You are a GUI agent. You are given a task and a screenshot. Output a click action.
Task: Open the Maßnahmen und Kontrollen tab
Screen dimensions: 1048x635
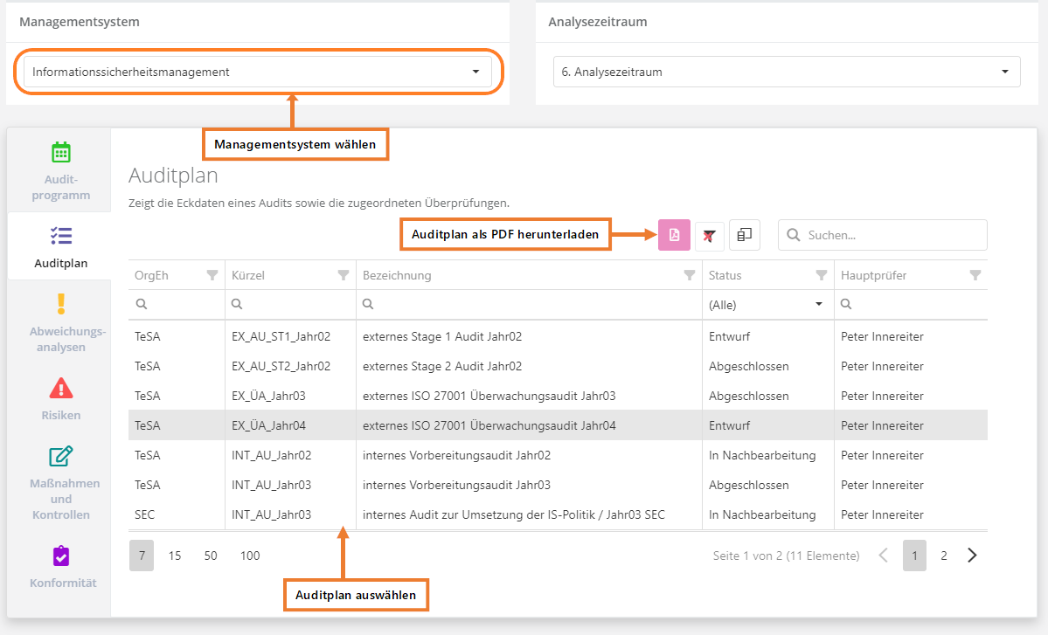click(60, 482)
